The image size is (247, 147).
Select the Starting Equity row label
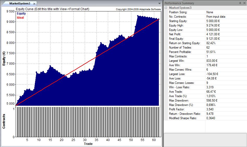(x=178, y=21)
